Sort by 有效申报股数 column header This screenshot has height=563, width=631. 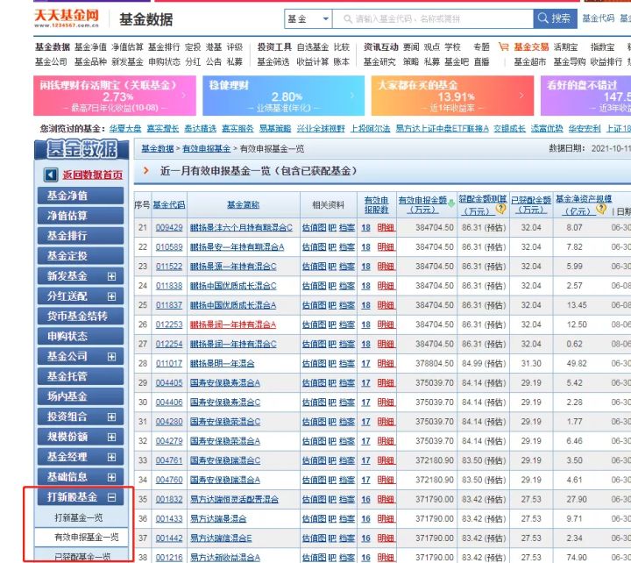(x=376, y=204)
